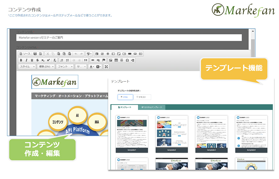Insert a text field form element

(113, 54)
